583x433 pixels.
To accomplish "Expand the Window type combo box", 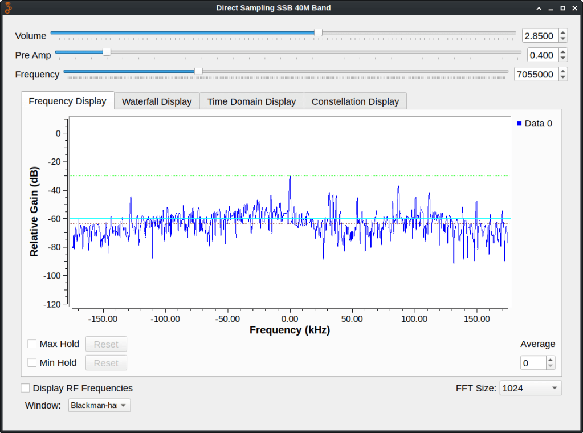I will (99, 405).
